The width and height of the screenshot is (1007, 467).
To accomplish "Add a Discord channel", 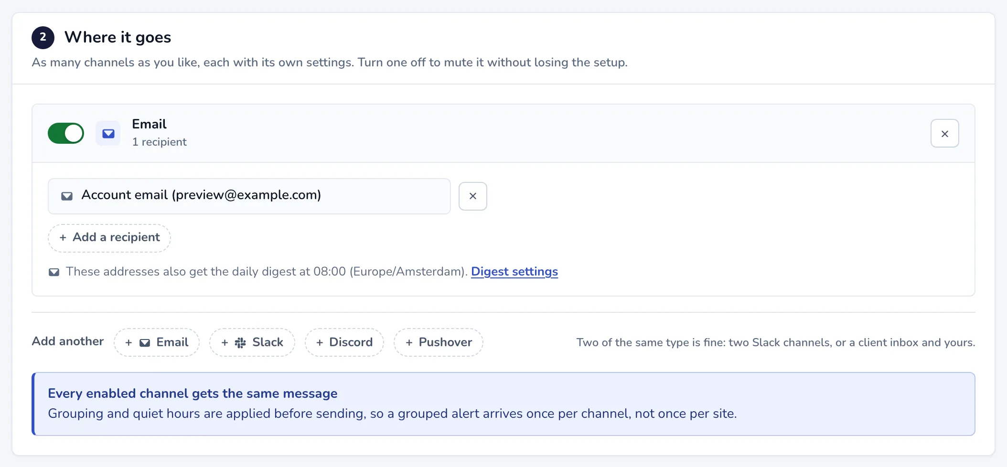I will (x=344, y=342).
